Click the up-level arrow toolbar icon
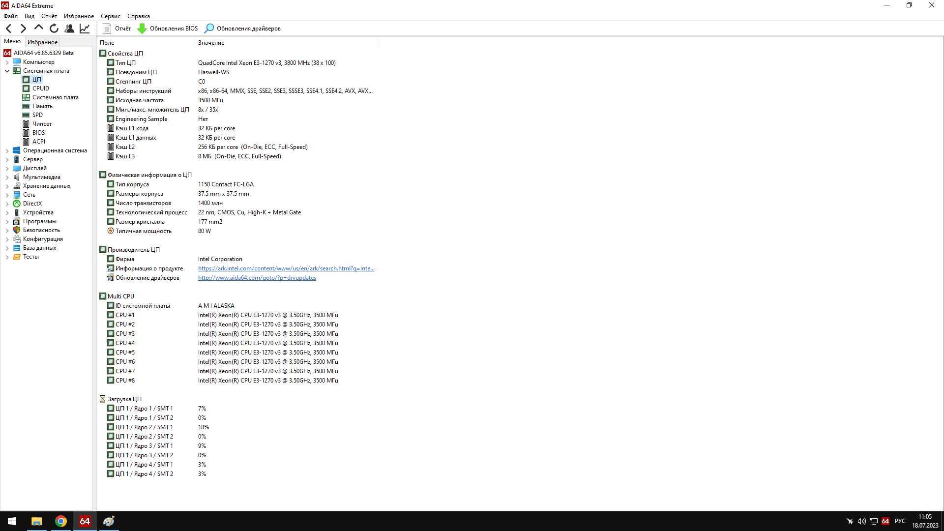The width and height of the screenshot is (944, 531). pyautogui.click(x=38, y=29)
